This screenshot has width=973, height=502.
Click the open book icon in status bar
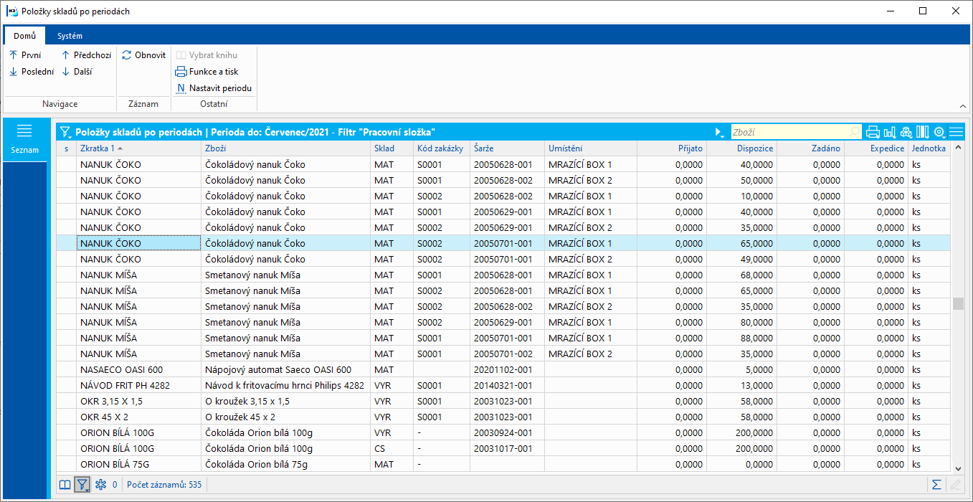(65, 485)
